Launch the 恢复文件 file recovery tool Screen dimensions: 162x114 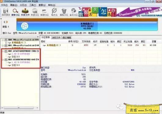[x=25, y=12]
